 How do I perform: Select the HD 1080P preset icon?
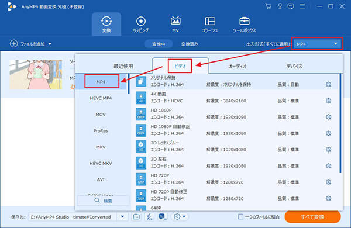[141, 114]
